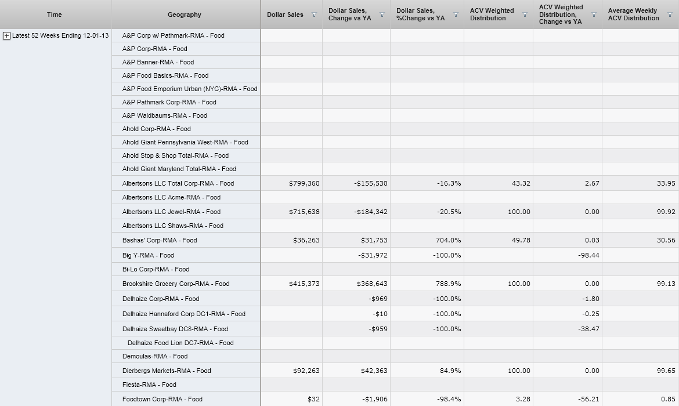Screen dimensions: 679x406
Task: Select Albertsons LLC Jewel-RMA - Food geography
Action: tap(171, 212)
